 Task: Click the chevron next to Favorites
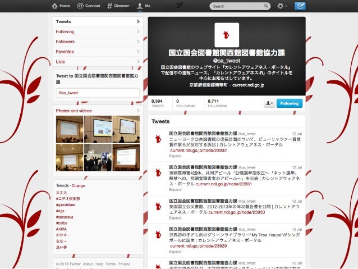[138, 52]
